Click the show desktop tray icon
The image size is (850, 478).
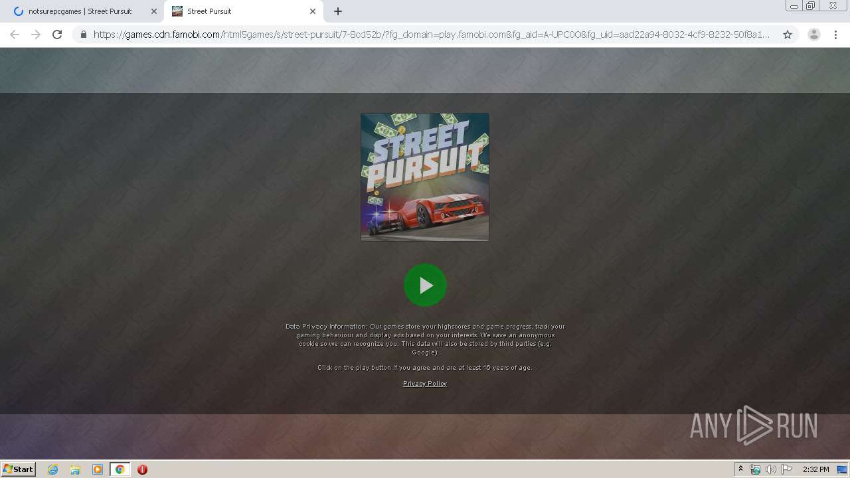tap(843, 469)
